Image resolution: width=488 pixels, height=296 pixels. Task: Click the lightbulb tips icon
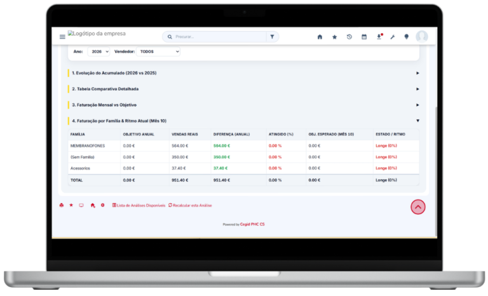[x=406, y=37]
